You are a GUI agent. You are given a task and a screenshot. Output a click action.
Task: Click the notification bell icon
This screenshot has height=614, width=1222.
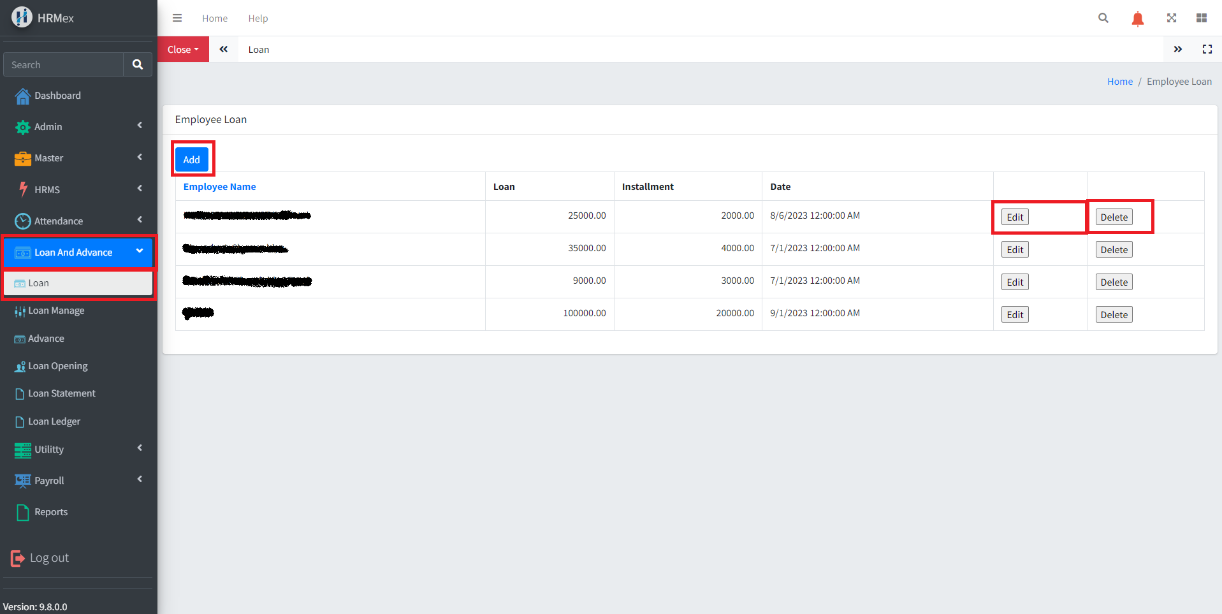pyautogui.click(x=1137, y=18)
